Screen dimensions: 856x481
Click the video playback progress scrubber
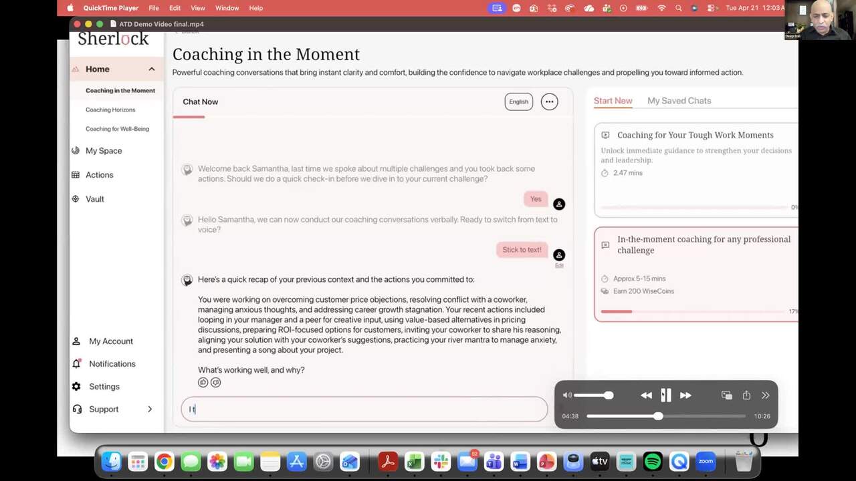(658, 416)
